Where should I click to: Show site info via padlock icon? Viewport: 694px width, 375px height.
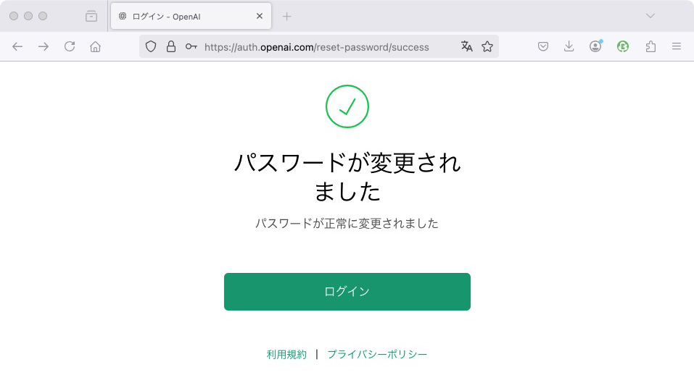171,46
